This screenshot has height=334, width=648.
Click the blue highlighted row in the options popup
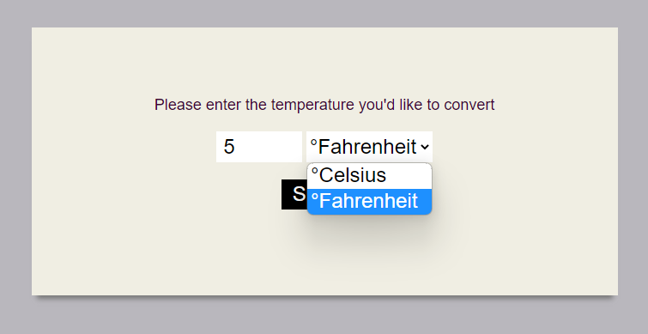click(369, 201)
